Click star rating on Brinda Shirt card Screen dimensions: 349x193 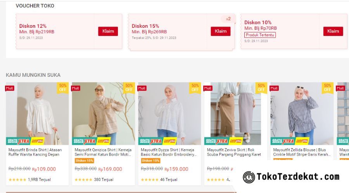(17, 180)
